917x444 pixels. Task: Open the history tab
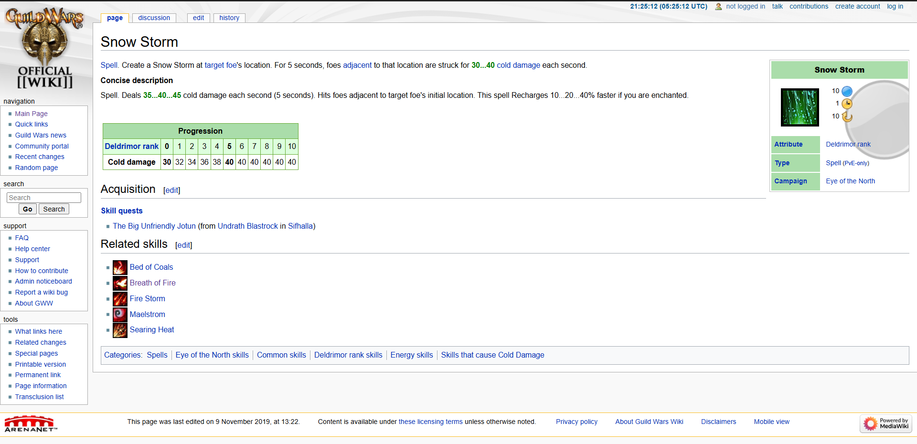[x=229, y=18]
